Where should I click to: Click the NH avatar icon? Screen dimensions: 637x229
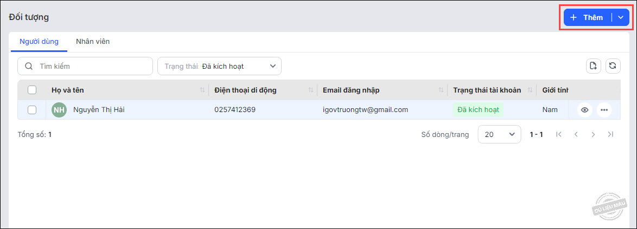pyautogui.click(x=59, y=110)
